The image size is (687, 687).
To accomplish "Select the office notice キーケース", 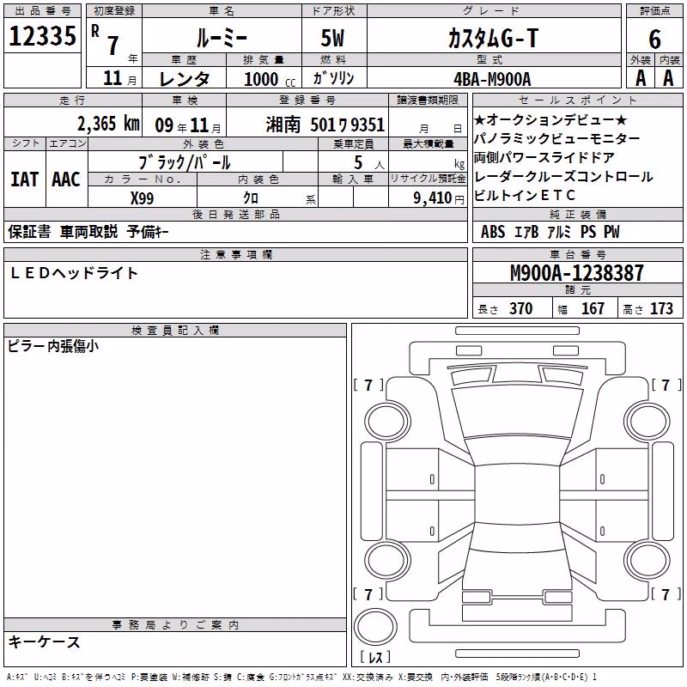I will 45,641.
